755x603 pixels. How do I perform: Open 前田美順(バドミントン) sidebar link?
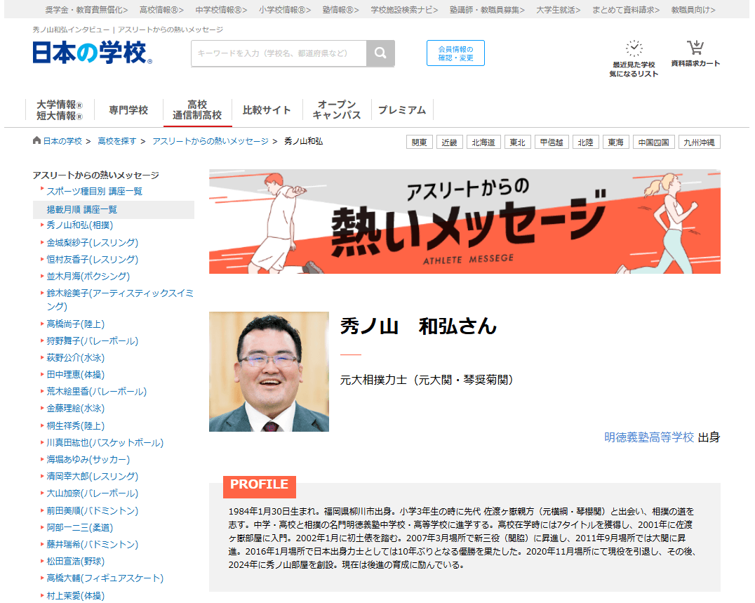(93, 510)
